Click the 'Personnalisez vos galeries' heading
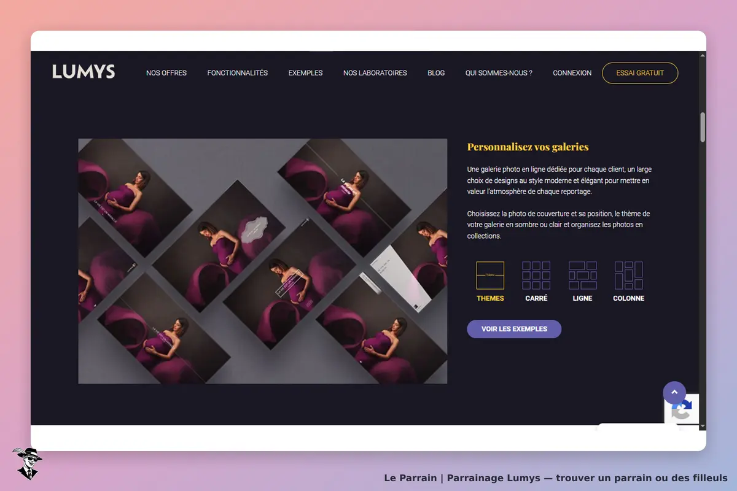The width and height of the screenshot is (737, 491). click(528, 147)
